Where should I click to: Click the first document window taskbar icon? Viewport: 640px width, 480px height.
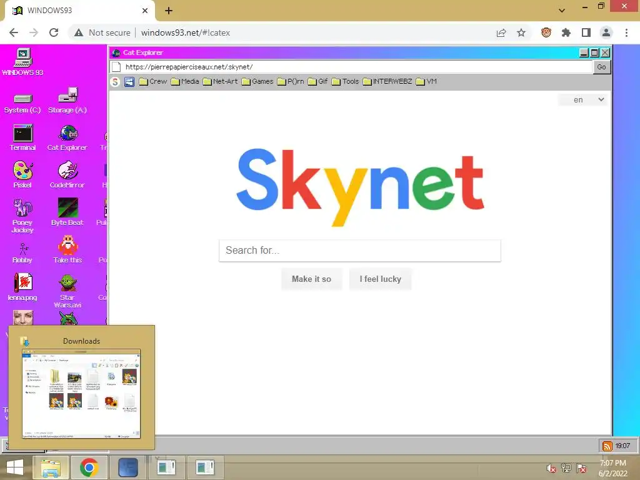pos(166,467)
